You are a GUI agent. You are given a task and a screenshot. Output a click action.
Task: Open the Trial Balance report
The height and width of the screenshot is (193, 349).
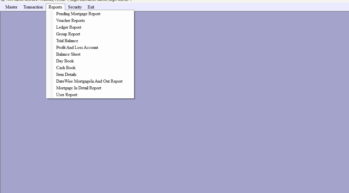[90, 41]
